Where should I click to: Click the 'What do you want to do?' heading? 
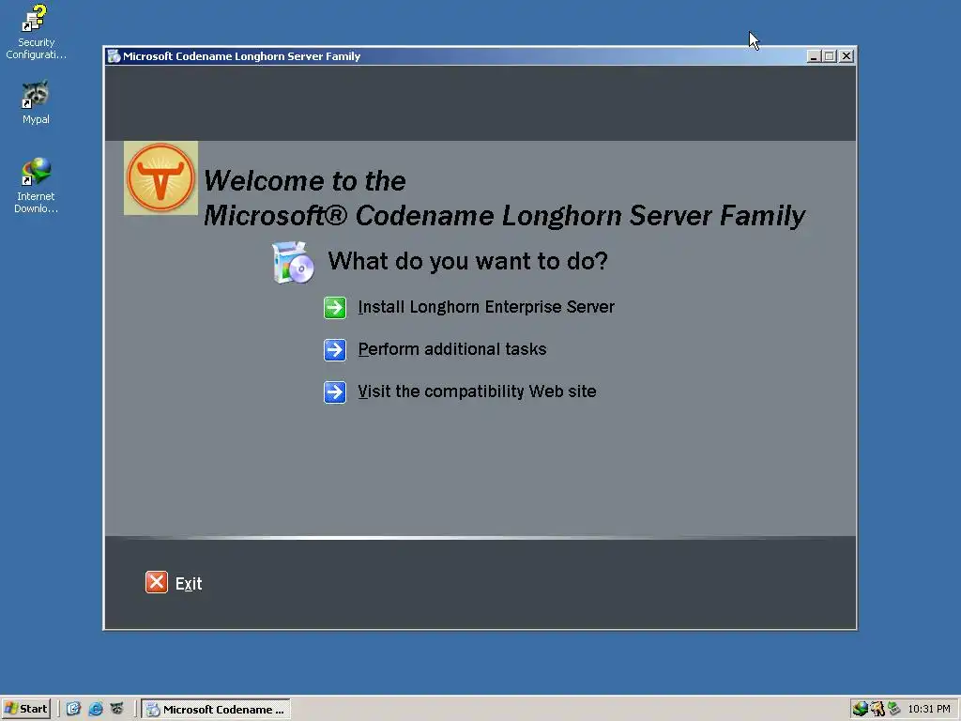click(x=467, y=262)
